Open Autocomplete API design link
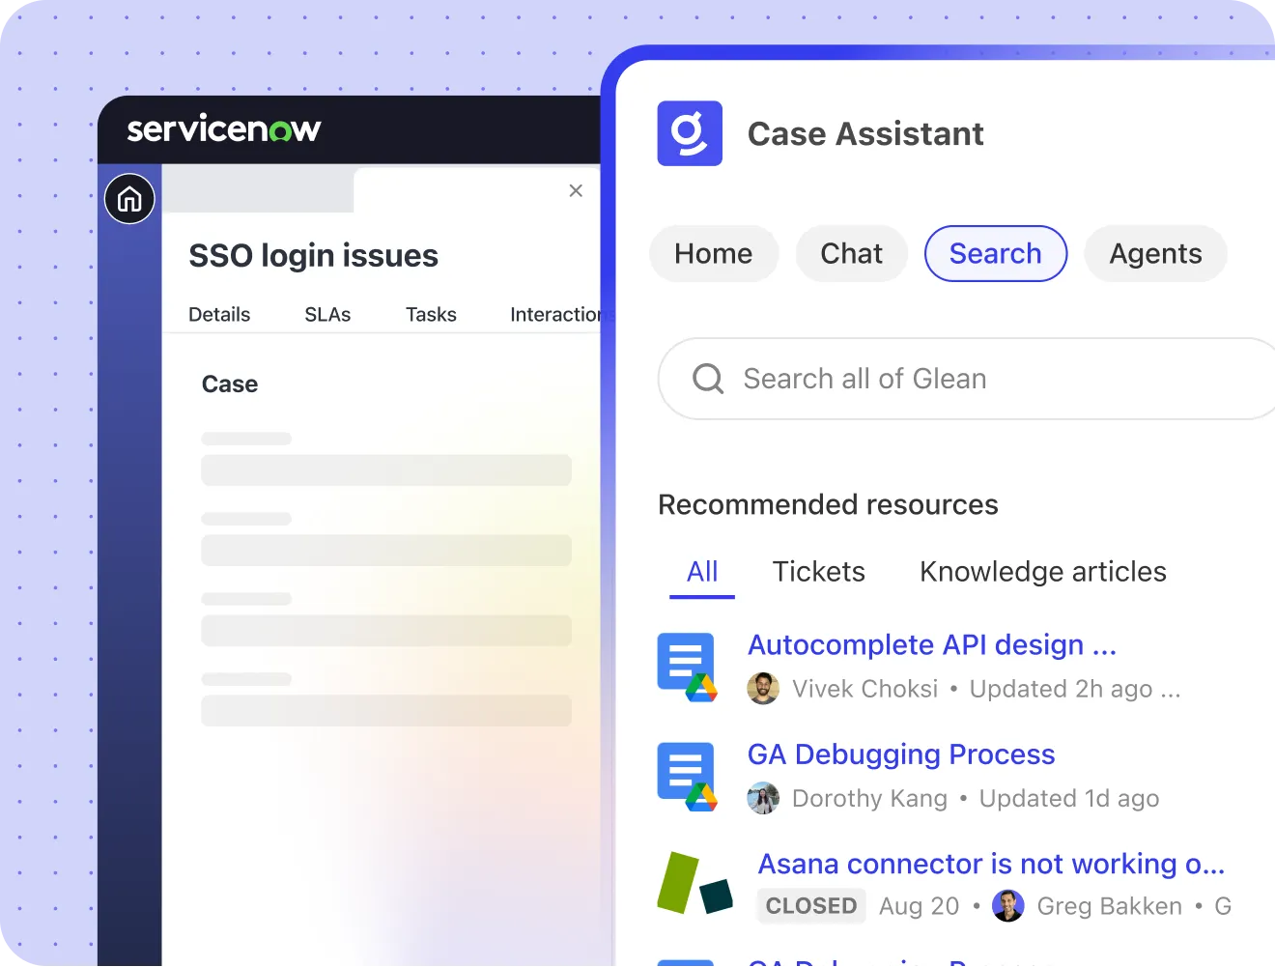 pos(932,645)
